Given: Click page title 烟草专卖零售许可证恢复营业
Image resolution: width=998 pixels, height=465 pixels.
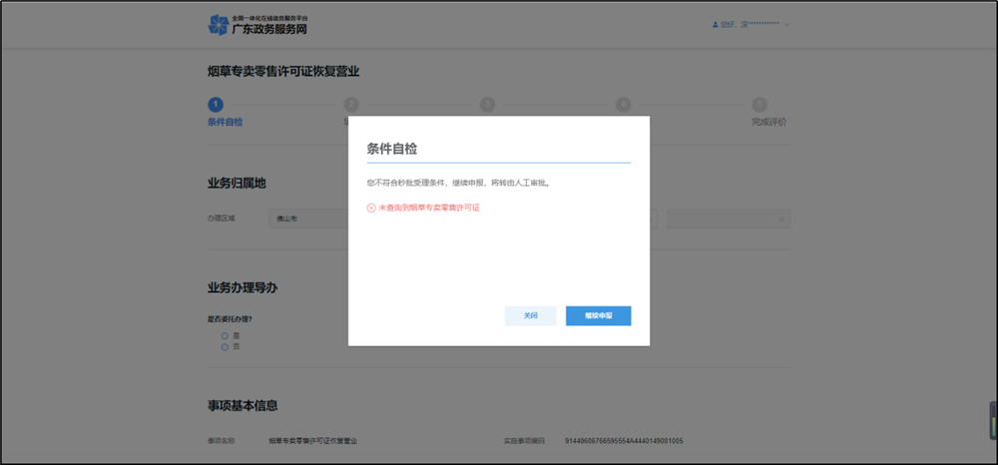Looking at the screenshot, I should pos(283,71).
